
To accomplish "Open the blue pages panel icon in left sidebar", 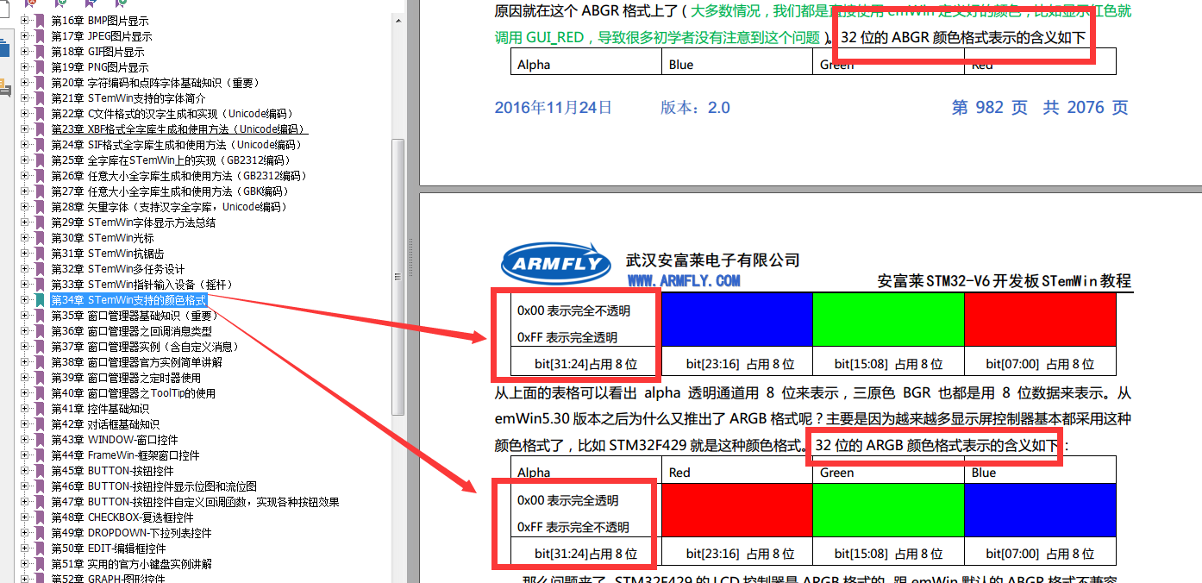I will coord(4,48).
